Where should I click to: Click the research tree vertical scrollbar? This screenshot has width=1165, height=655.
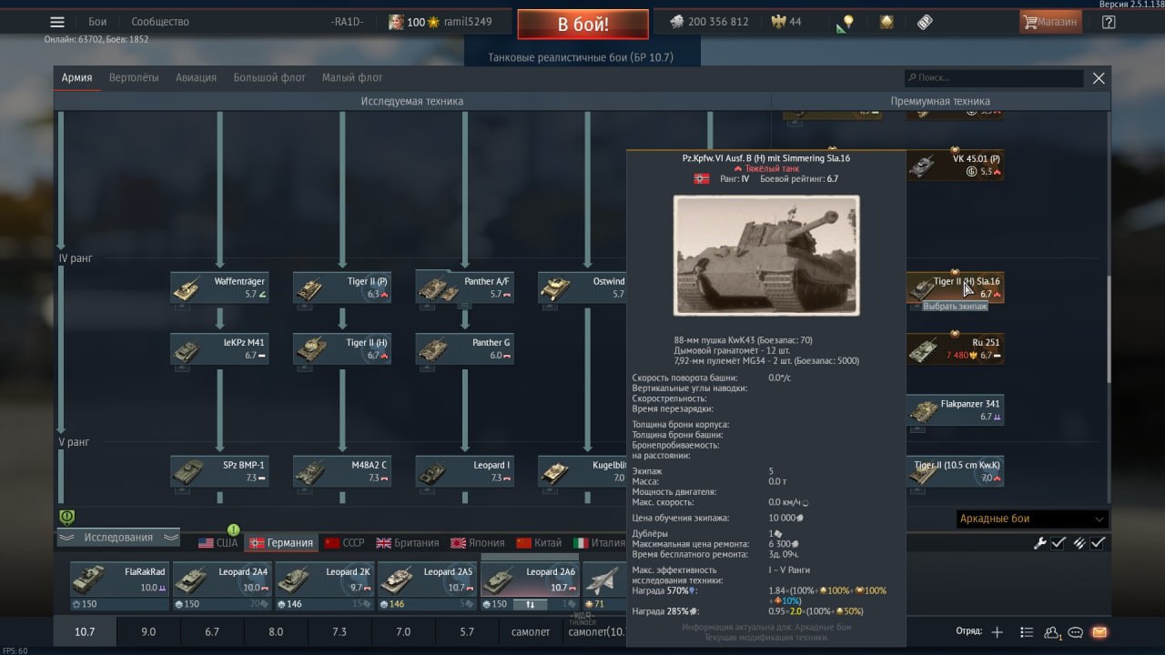coord(1108,327)
